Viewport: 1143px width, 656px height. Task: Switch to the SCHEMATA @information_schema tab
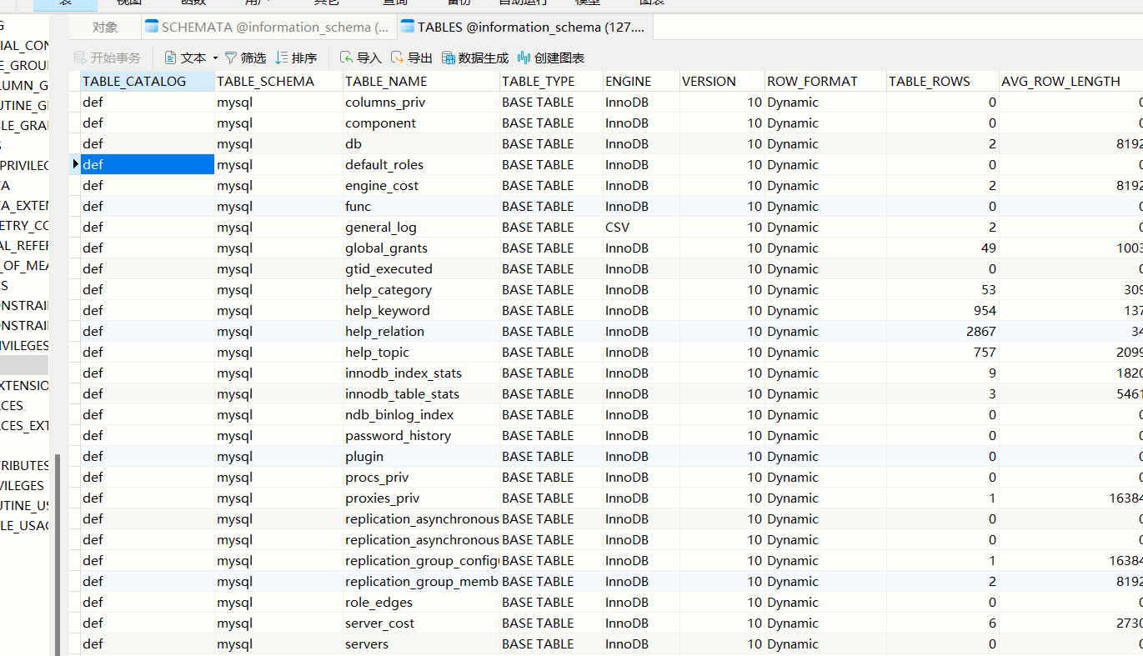coord(267,27)
